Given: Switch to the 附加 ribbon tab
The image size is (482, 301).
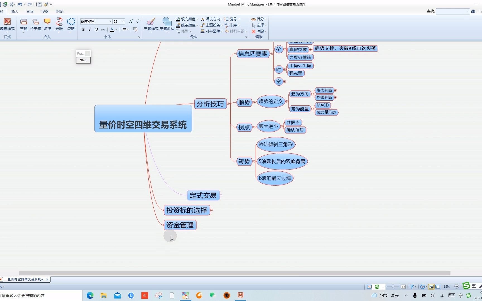Looking at the screenshot, I should (x=60, y=12).
